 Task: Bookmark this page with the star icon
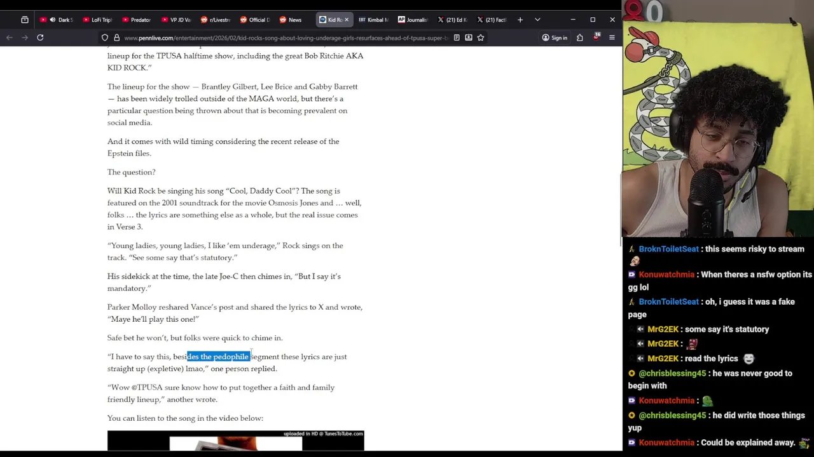[x=481, y=37]
